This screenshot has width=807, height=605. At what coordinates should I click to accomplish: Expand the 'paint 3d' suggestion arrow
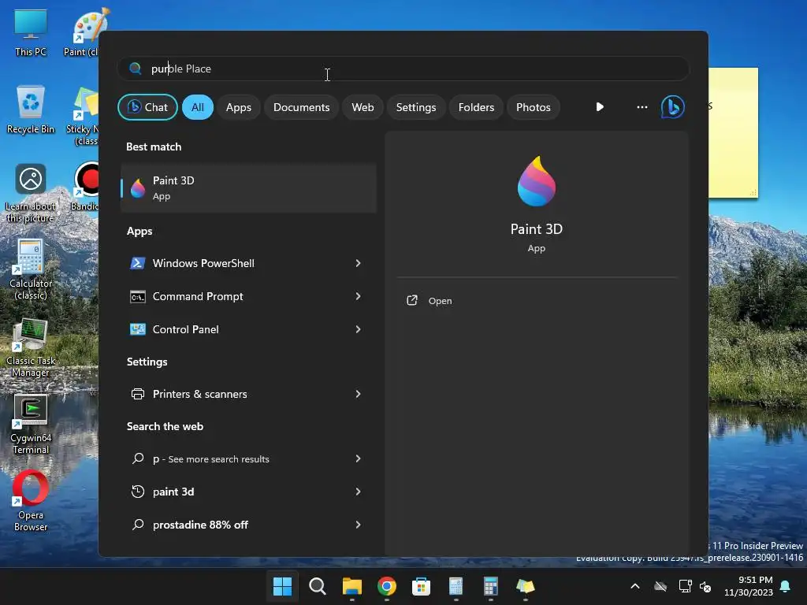pyautogui.click(x=359, y=492)
